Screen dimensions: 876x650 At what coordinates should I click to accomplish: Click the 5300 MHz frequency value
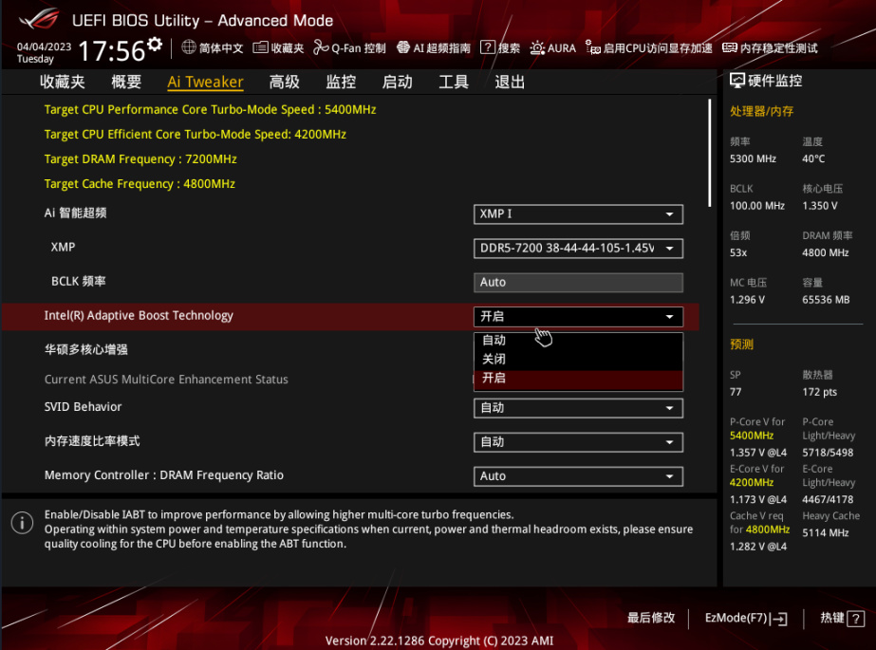[753, 159]
